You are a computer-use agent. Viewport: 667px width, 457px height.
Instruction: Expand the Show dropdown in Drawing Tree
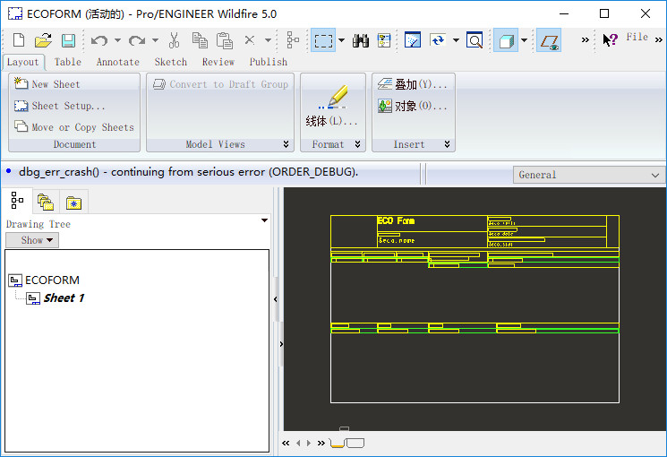coord(32,240)
